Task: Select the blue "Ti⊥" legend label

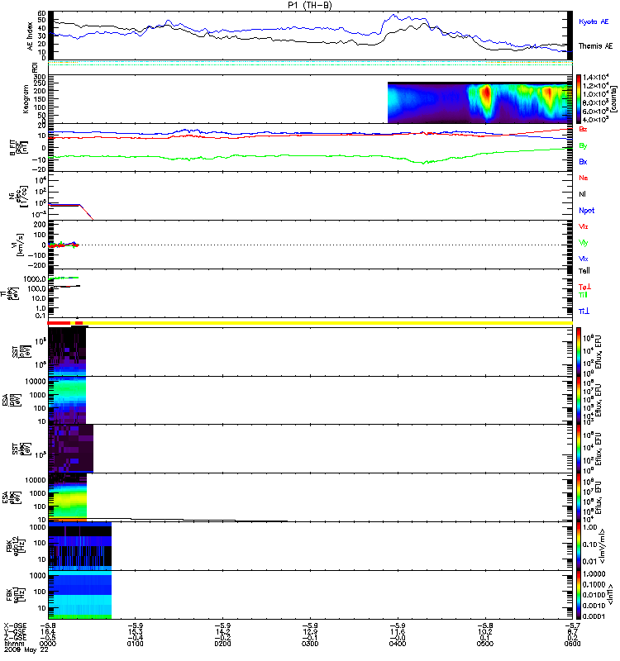Action: (x=584, y=311)
